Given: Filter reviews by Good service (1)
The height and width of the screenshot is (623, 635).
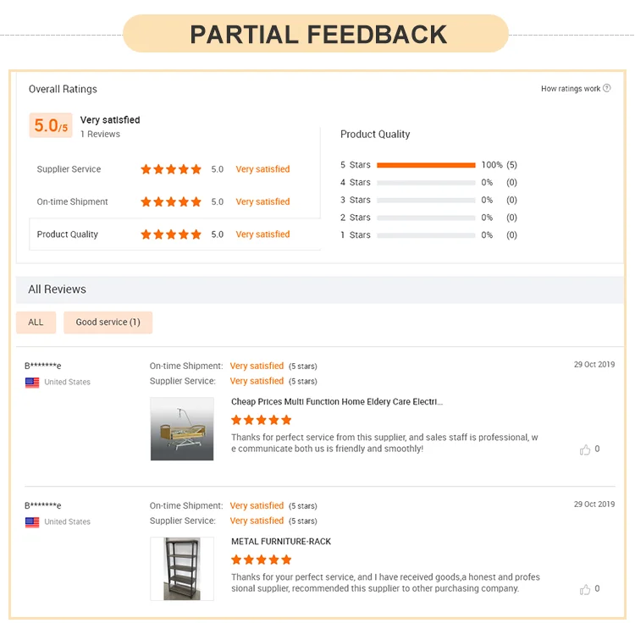Looking at the screenshot, I should pos(108,323).
